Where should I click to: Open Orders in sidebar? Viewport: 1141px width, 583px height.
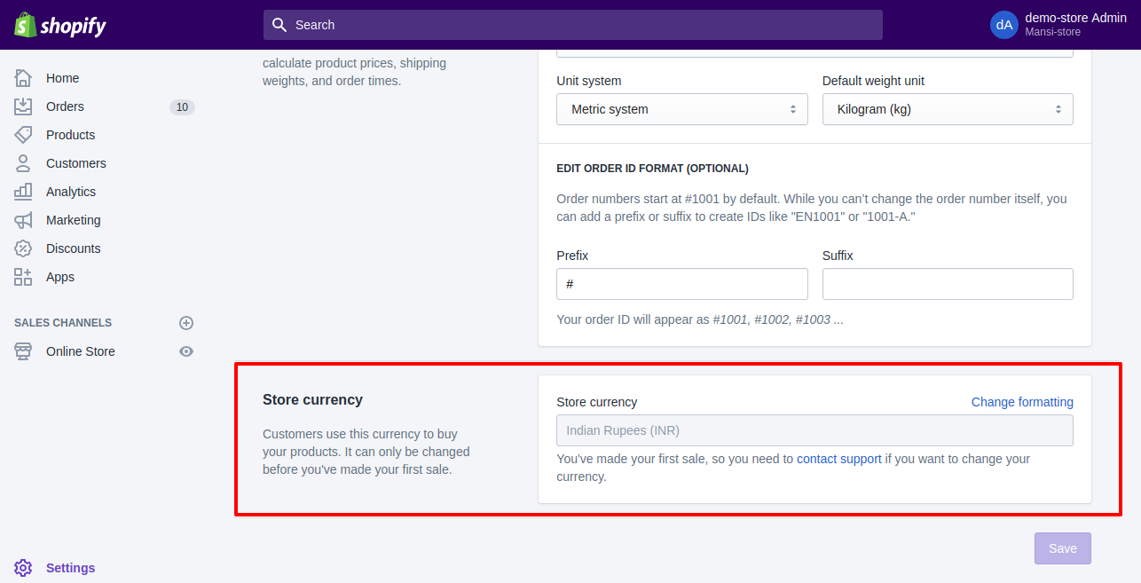[x=65, y=106]
